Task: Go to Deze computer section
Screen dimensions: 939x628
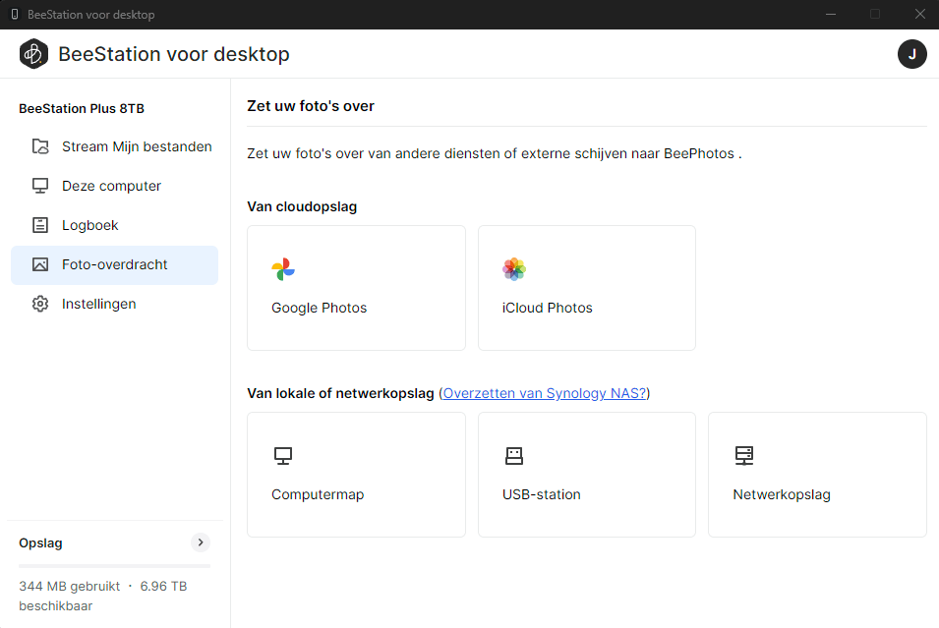Action: (x=114, y=186)
